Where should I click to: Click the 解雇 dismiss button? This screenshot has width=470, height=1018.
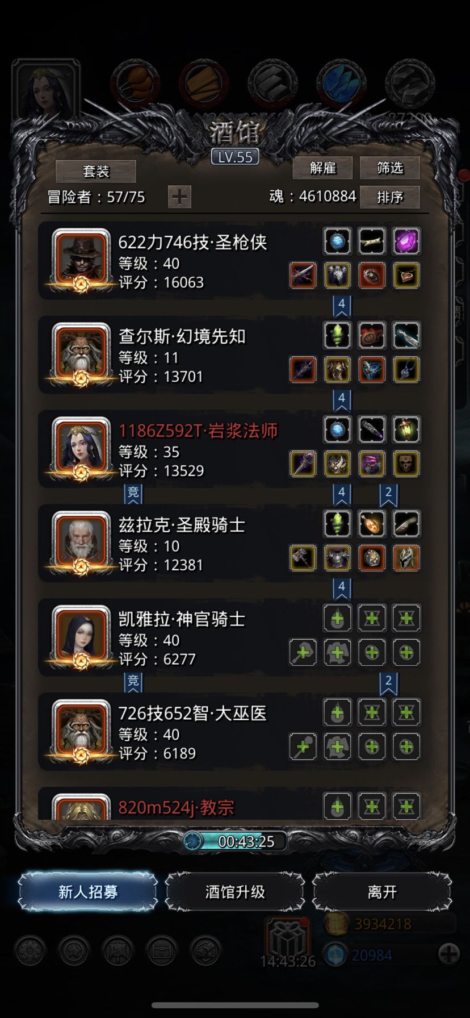point(322,168)
